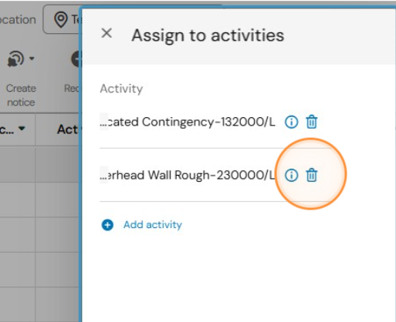Delete the Contingency-132000/L activity
The height and width of the screenshot is (322, 396).
(x=312, y=122)
